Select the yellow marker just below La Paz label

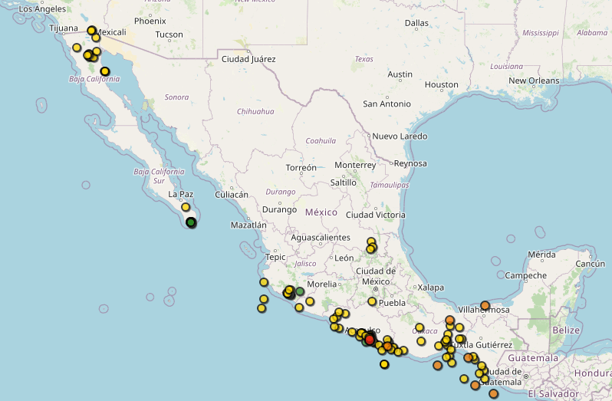pos(186,207)
